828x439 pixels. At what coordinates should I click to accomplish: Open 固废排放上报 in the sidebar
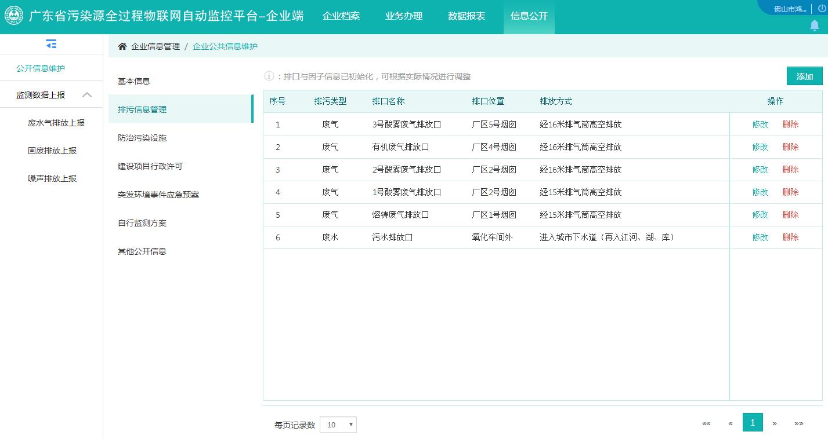coord(52,151)
